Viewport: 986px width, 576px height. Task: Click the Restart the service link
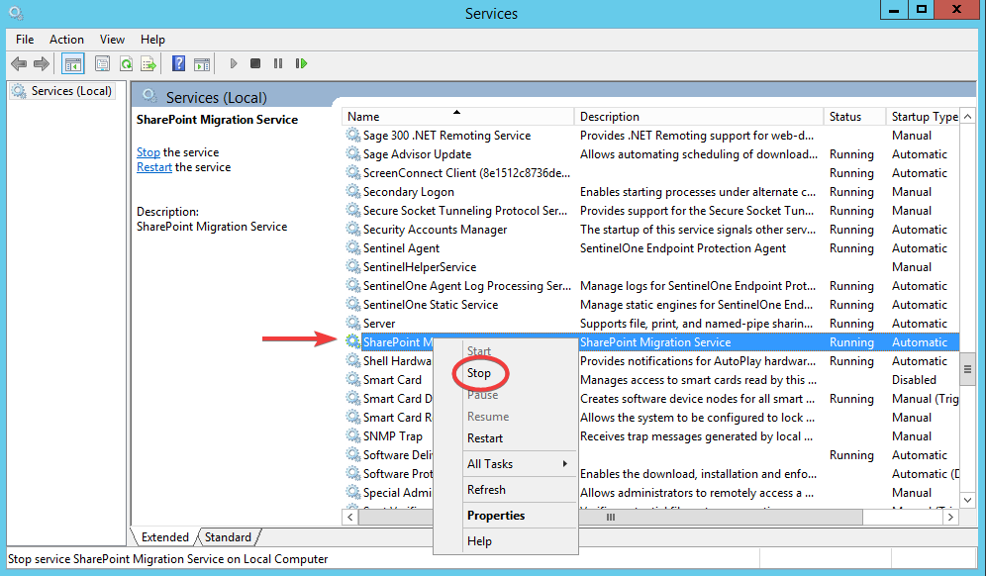coord(153,167)
